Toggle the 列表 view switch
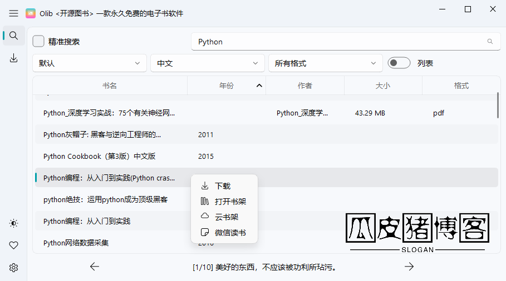Viewport: 506px width, 281px height. click(399, 63)
